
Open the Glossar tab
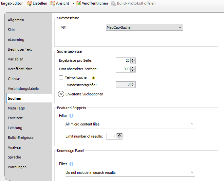coord(14,79)
